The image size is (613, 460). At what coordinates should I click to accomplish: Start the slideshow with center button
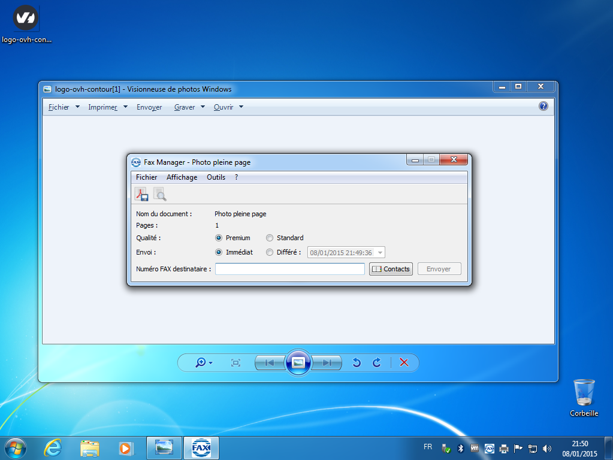click(298, 362)
